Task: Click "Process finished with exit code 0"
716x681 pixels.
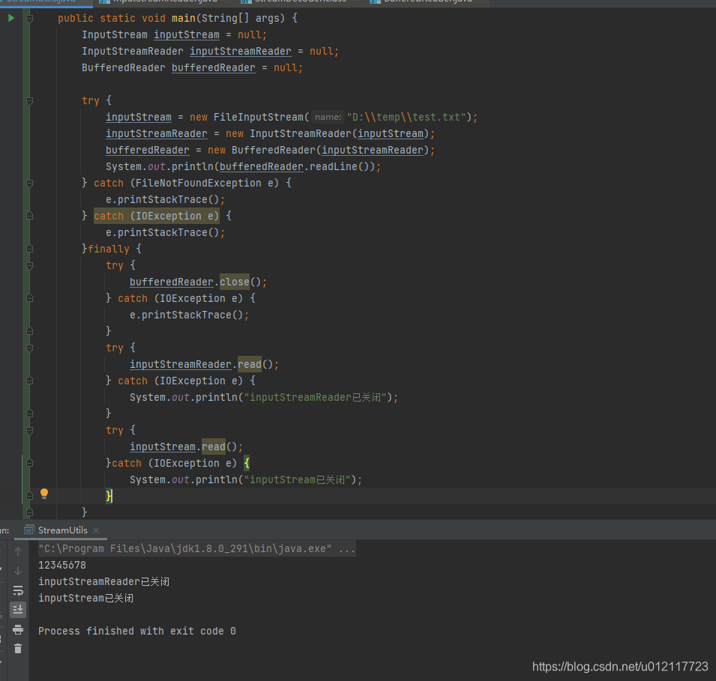Action: tap(137, 631)
